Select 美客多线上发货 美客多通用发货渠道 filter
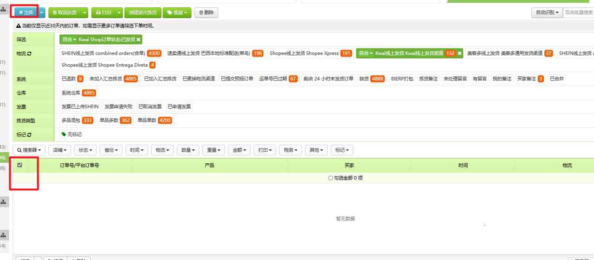The height and width of the screenshot is (260, 594). 510,53
